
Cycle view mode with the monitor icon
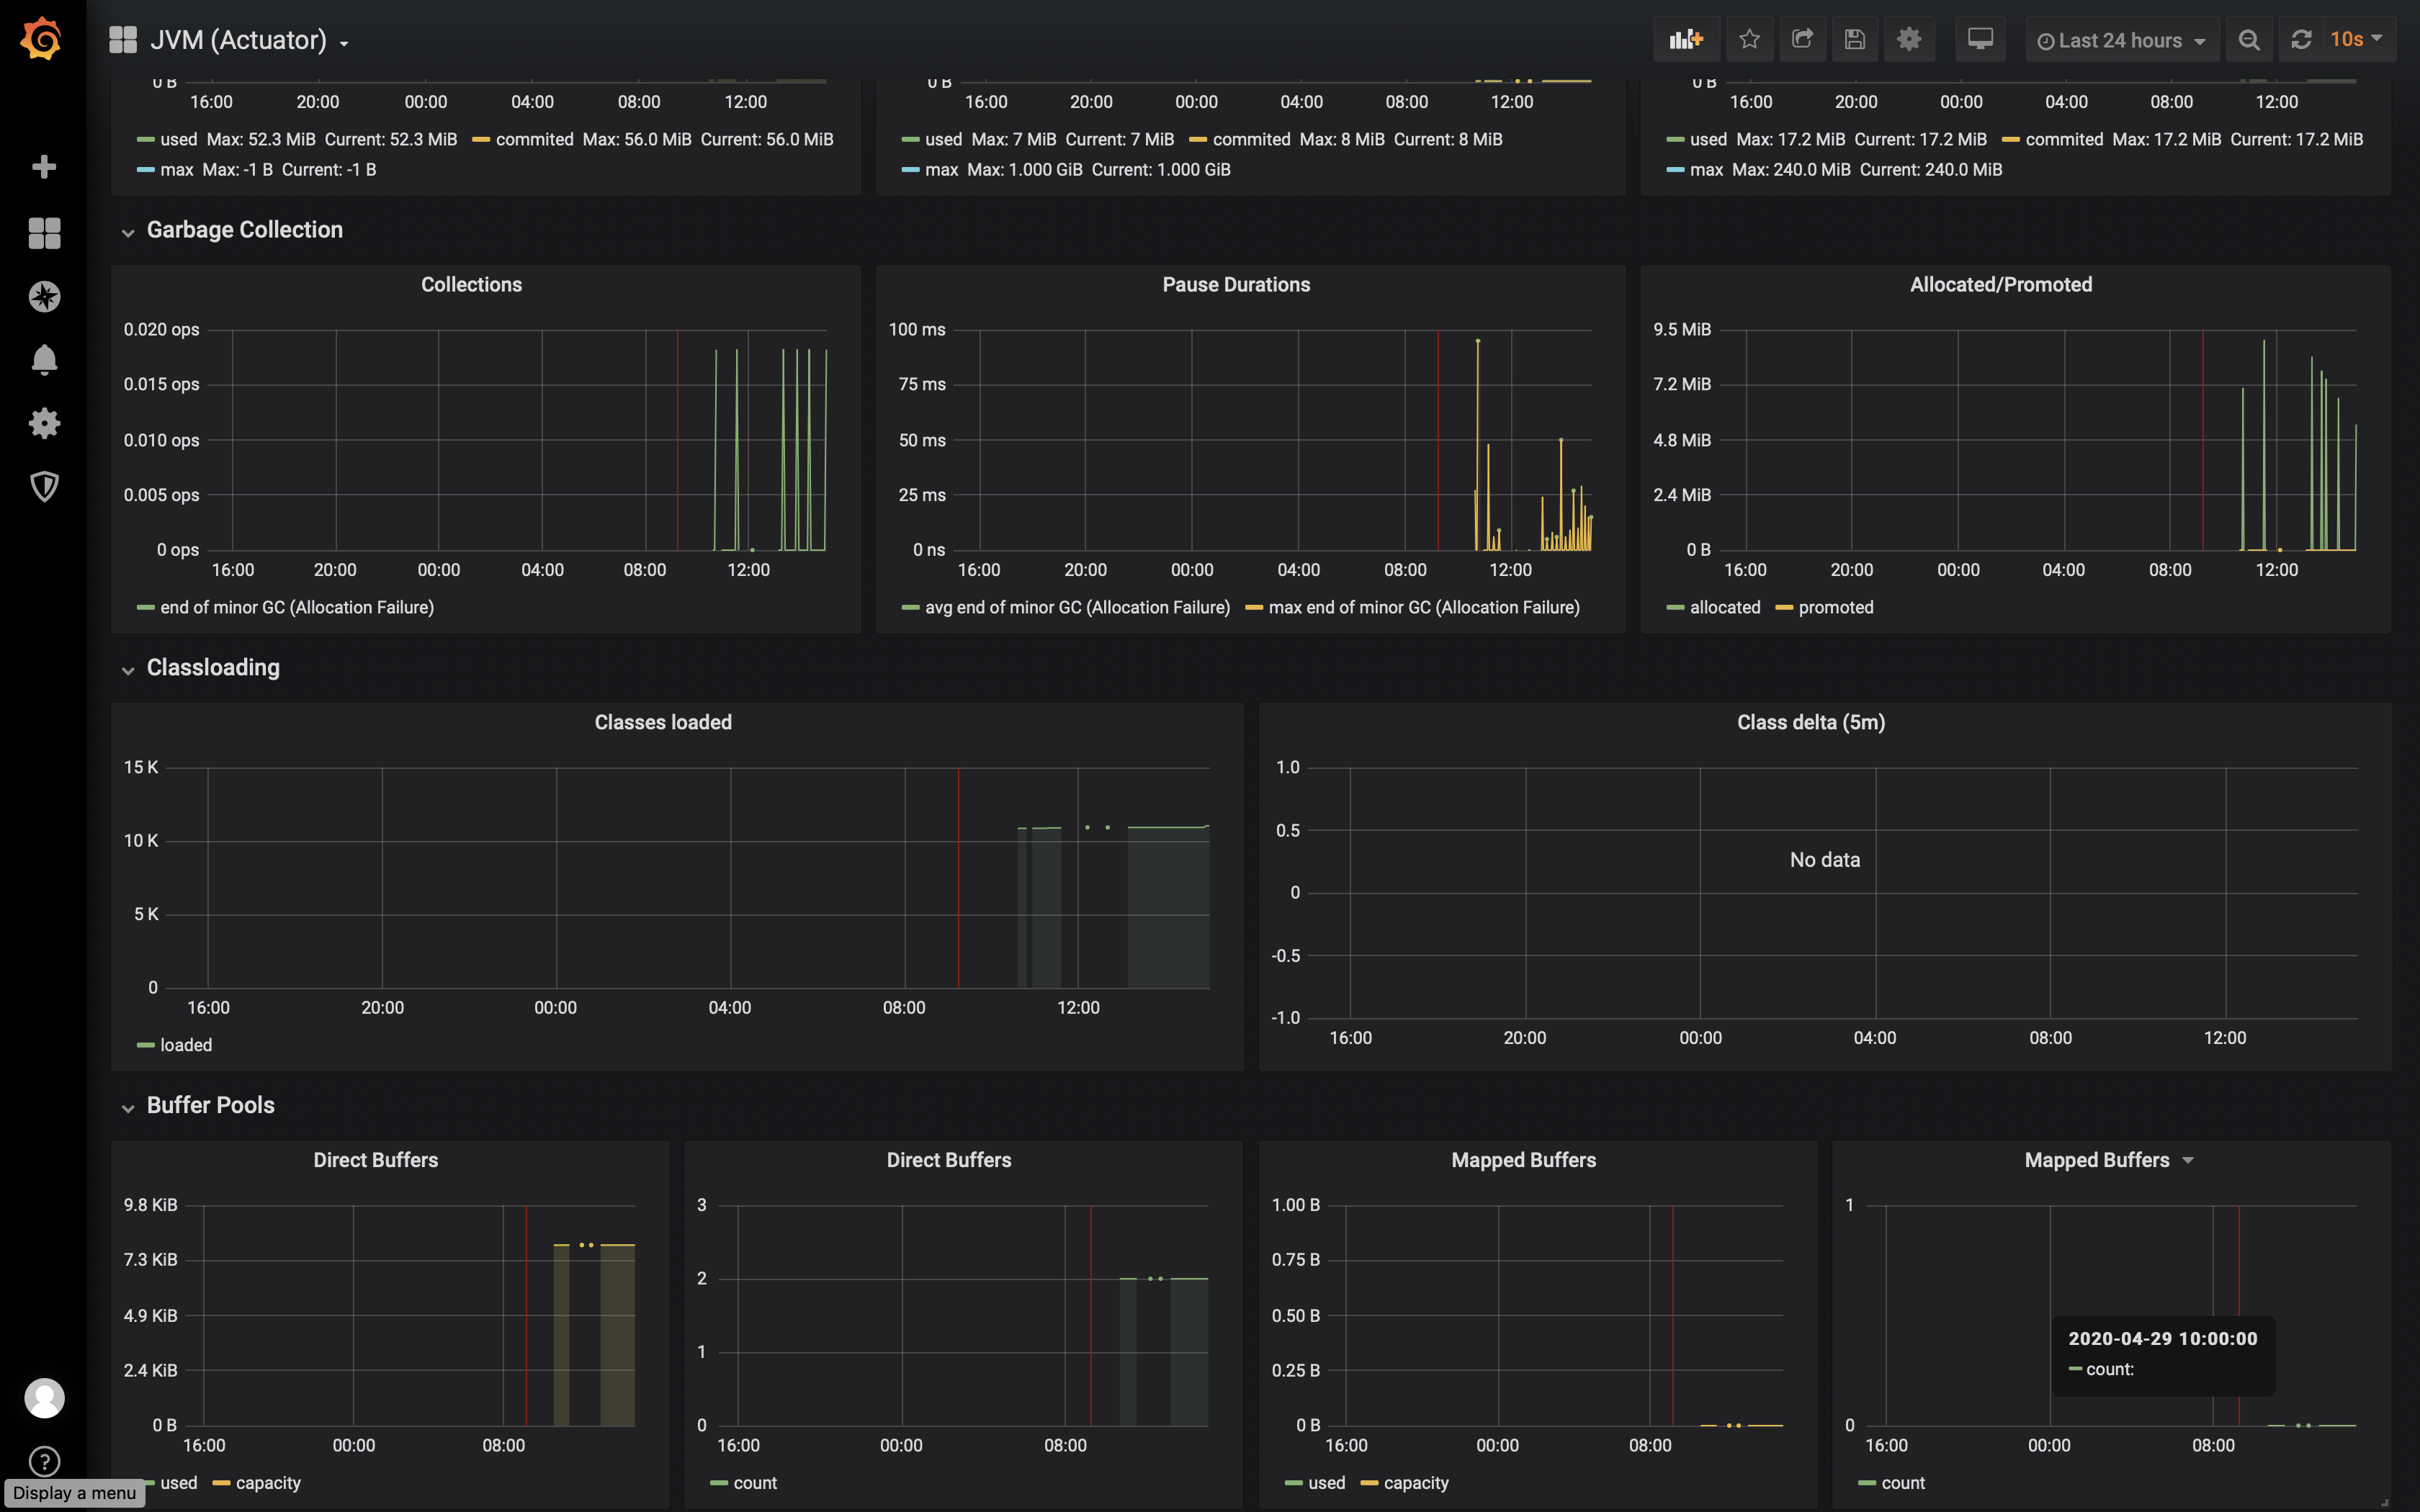point(1980,40)
